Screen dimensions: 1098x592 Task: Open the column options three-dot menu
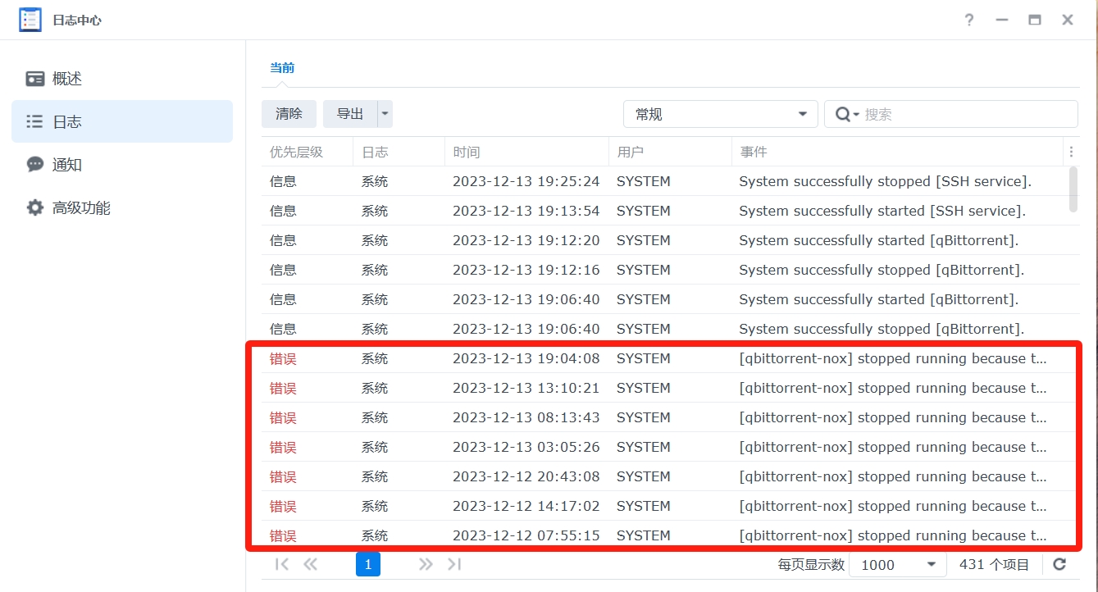pyautogui.click(x=1070, y=152)
